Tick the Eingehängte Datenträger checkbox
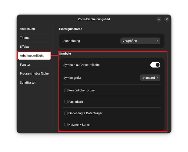Viewport: 188px width, 152px height. click(x=66, y=113)
